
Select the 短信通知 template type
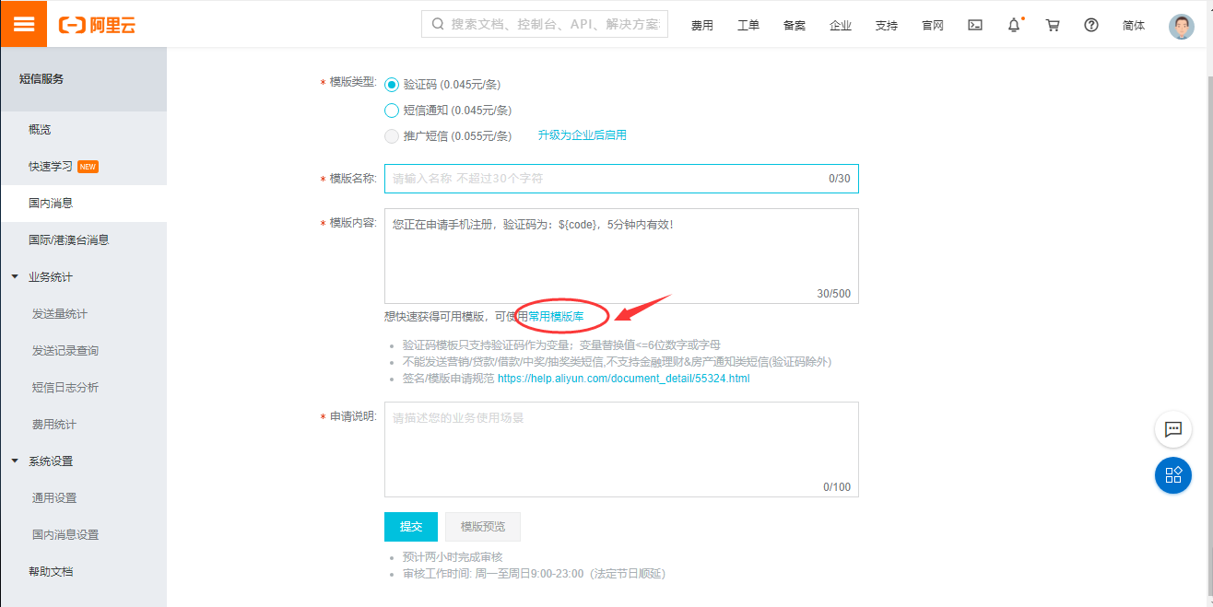(x=392, y=110)
